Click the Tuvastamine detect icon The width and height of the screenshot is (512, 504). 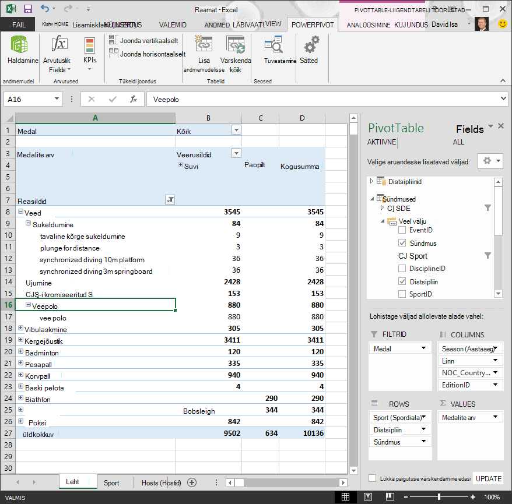(x=273, y=44)
